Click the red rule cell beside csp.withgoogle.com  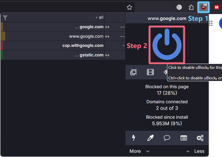[2, 46]
